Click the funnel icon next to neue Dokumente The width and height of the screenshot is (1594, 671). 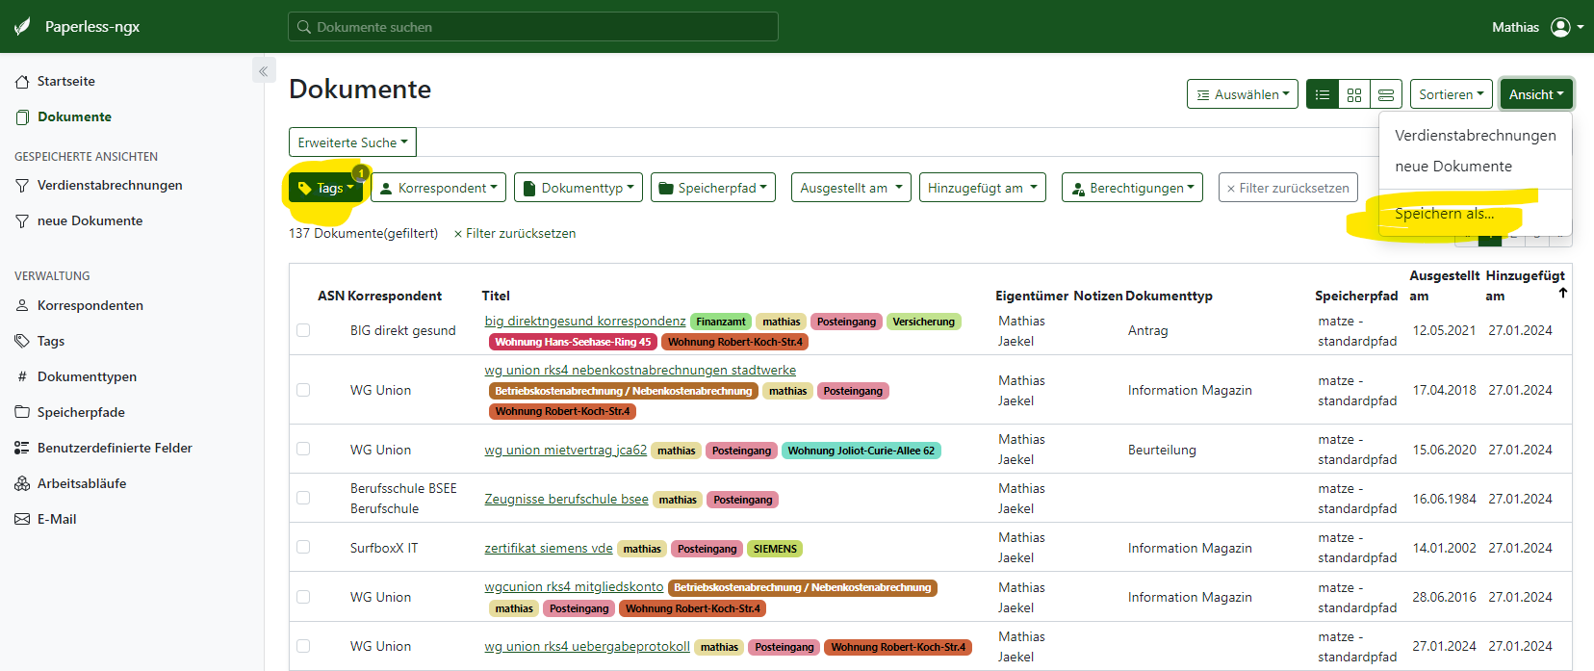point(22,221)
